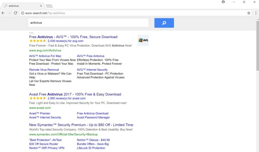Viewport: 259px width, 152px height.
Task: Open Free Antivirus Download sitelink
Action: coord(93,113)
